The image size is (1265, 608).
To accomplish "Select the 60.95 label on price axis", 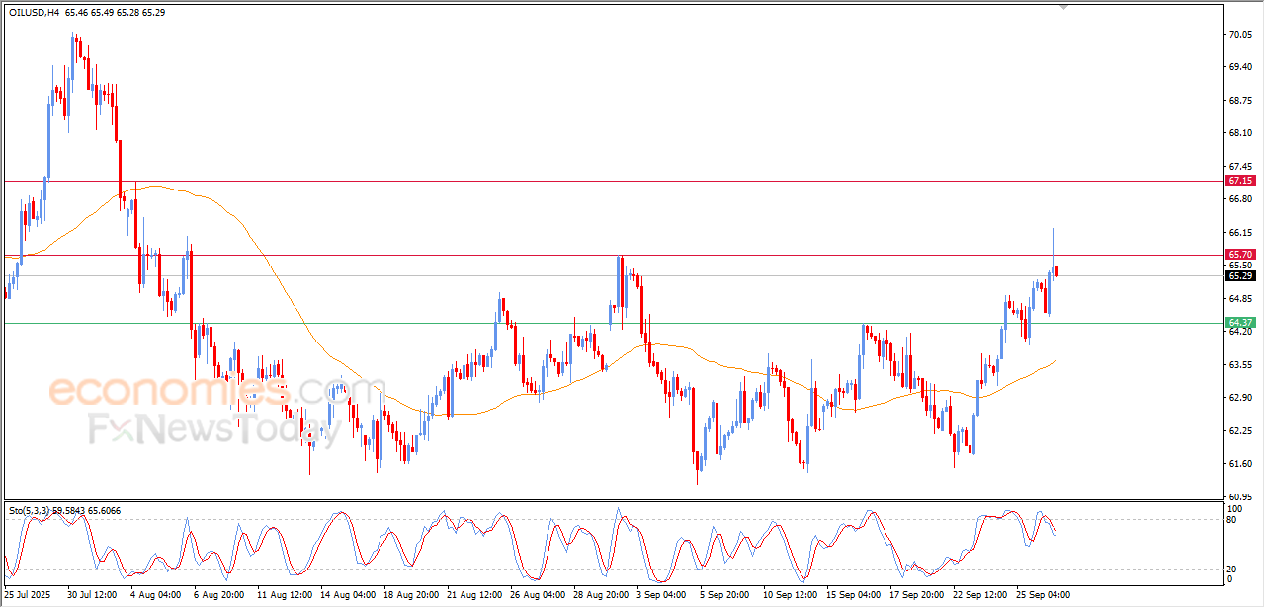I will (1241, 496).
